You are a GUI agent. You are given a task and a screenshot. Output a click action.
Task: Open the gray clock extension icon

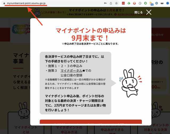(x=140, y=3)
